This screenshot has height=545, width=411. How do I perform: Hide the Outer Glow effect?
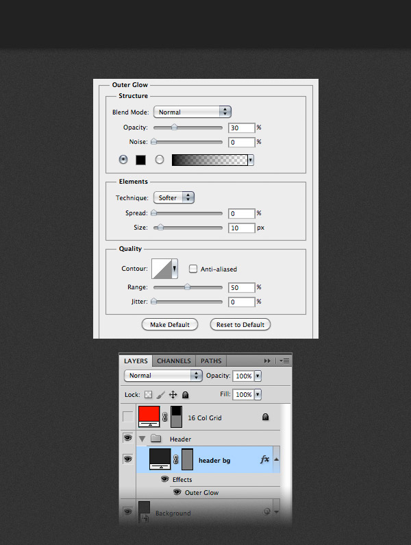click(x=177, y=492)
